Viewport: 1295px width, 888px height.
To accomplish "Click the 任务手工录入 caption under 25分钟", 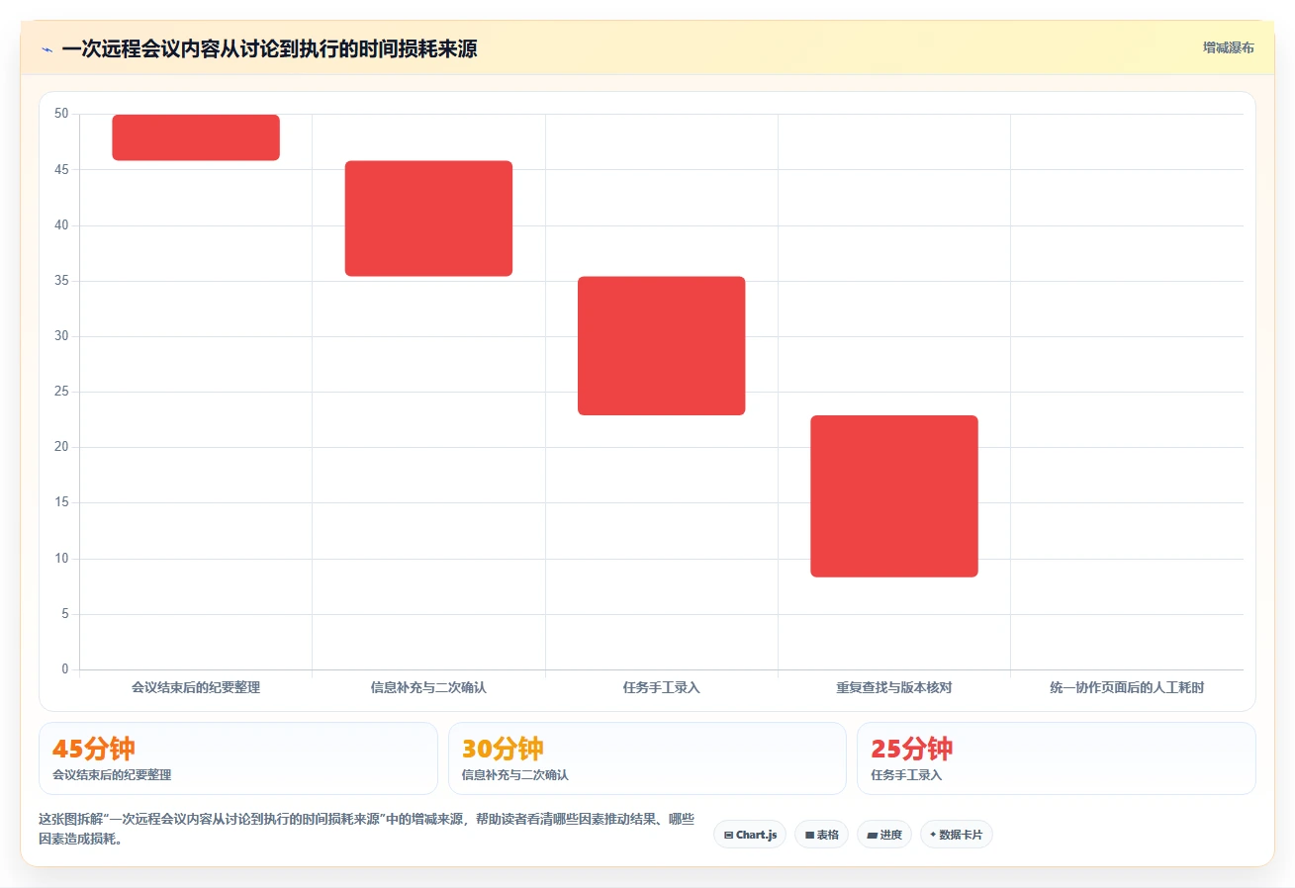I will 906,775.
